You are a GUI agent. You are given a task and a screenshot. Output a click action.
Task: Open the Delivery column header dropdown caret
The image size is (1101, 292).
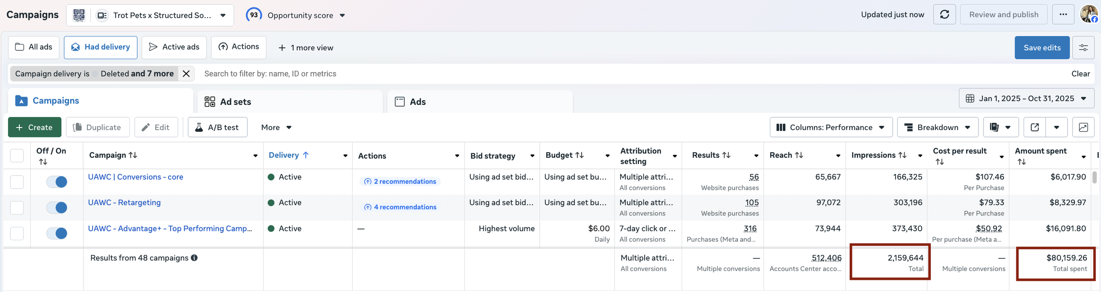coord(345,155)
